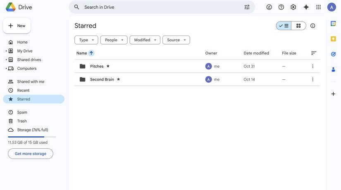This screenshot has height=190, width=341.
Task: Open sort options icon in header
Action: [313, 53]
